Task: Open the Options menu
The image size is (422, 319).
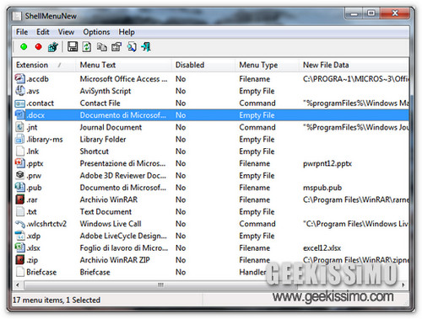Action: pyautogui.click(x=96, y=32)
